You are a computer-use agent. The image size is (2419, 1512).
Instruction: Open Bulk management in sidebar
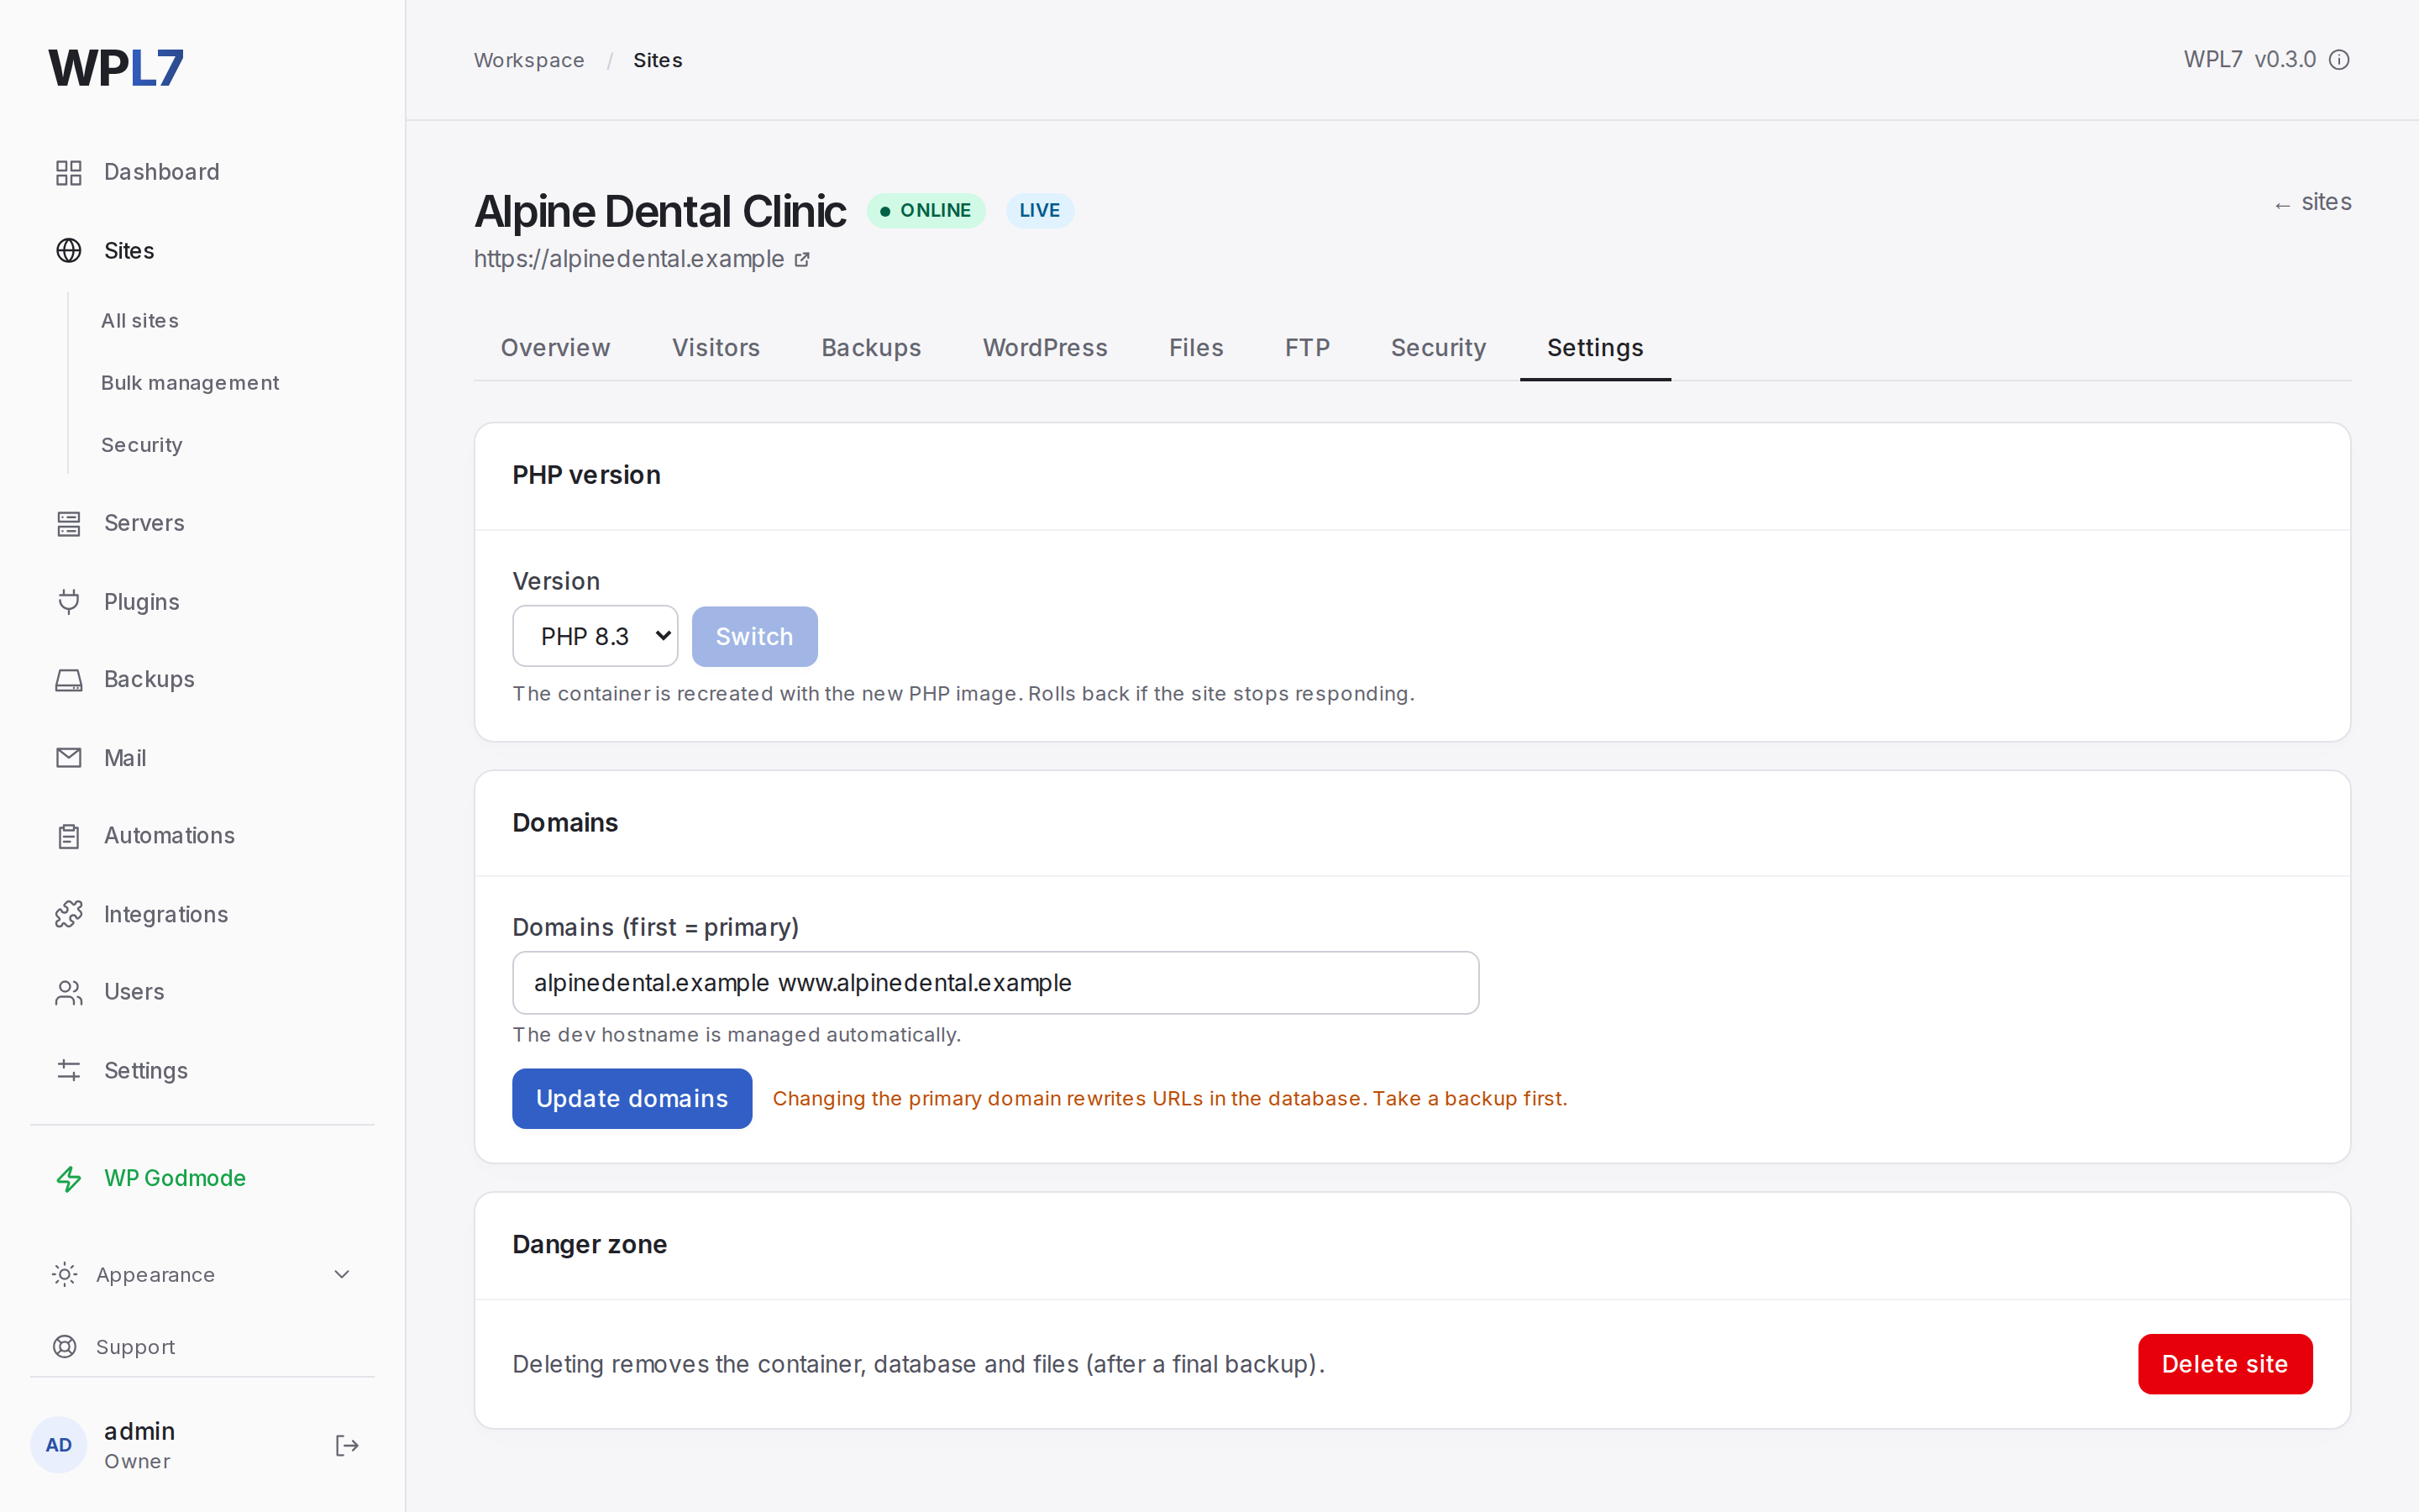tap(190, 383)
